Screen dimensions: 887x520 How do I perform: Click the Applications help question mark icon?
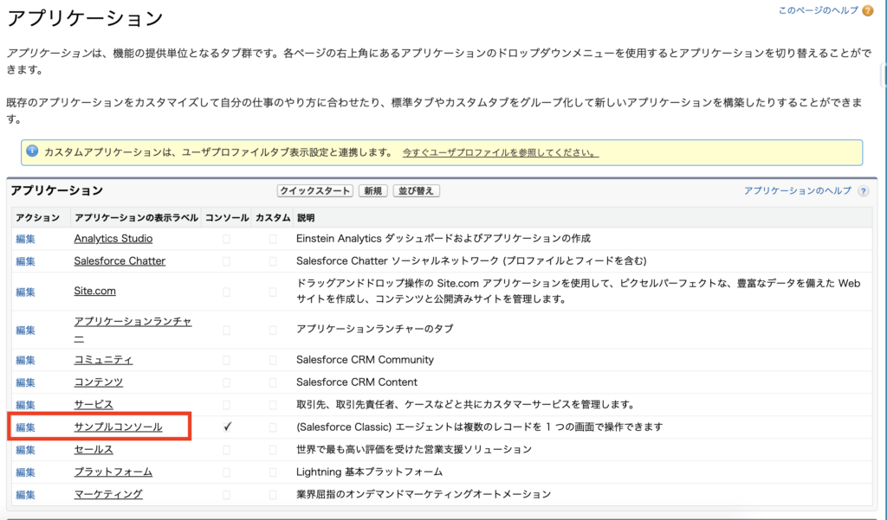[864, 191]
